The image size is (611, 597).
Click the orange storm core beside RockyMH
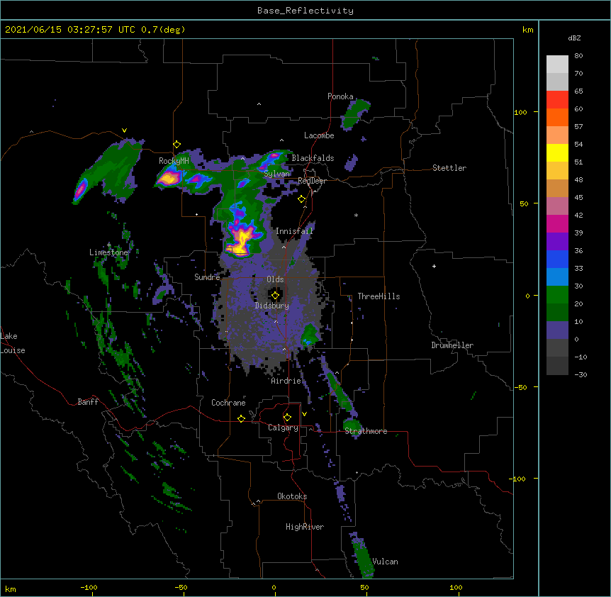click(x=169, y=179)
